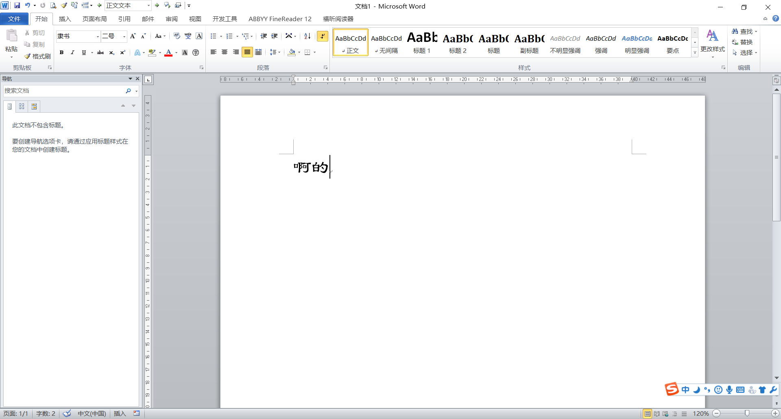Click the Paste clipboard icon
Screen dimensions: 781x419
[x=12, y=37]
